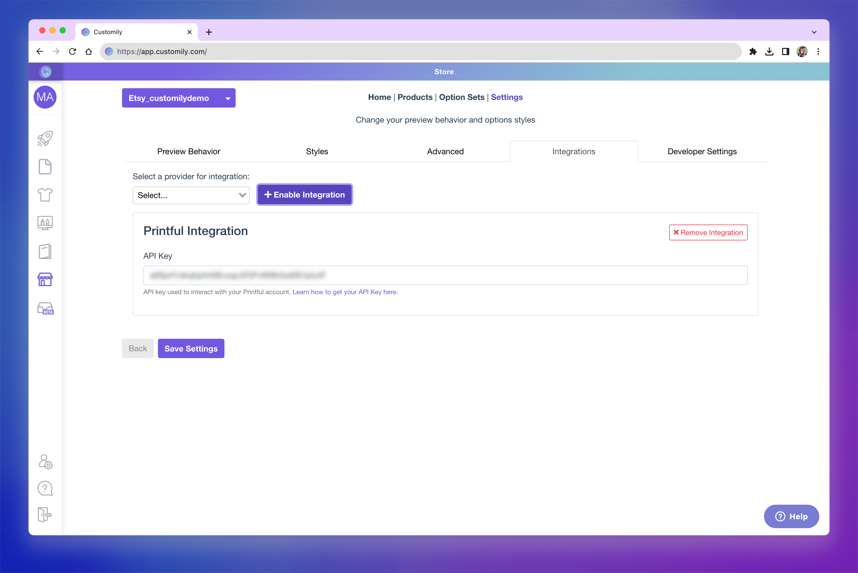Open the blank document icon in sidebar
This screenshot has width=858, height=573.
pyautogui.click(x=45, y=167)
